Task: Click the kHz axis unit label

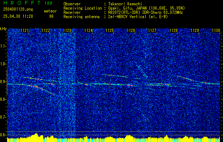Action: point(3,29)
